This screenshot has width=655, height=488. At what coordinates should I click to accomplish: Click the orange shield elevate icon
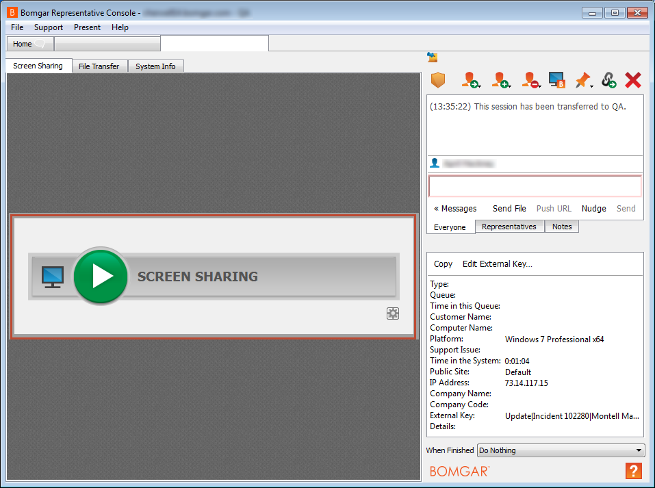click(x=438, y=81)
